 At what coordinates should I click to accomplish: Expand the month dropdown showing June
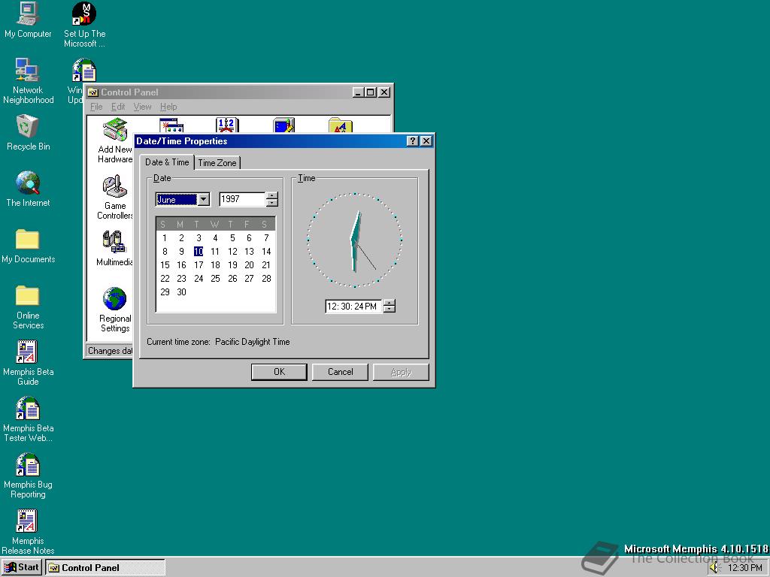point(203,200)
